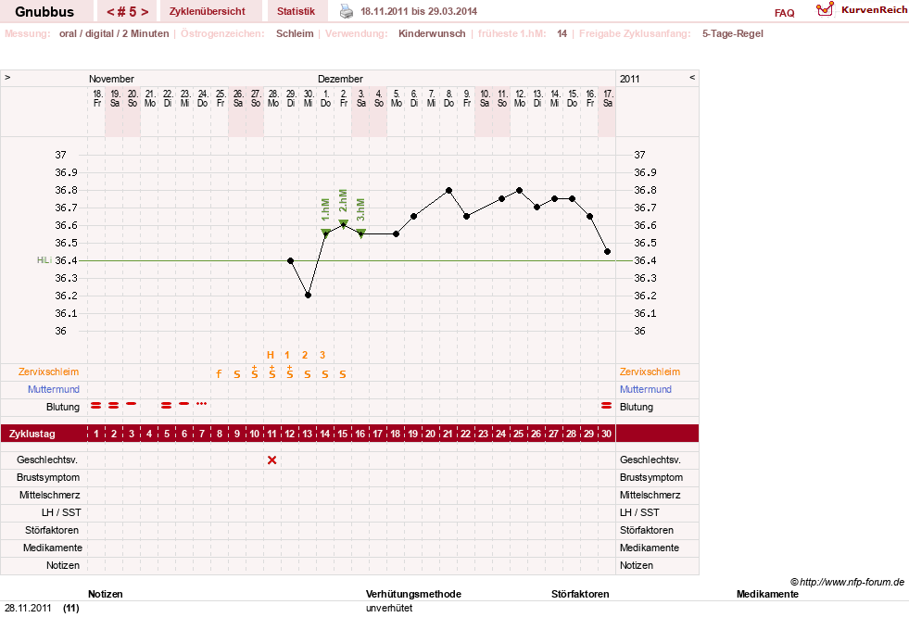The image size is (909, 630).
Task: Click the Gnubbus user name tab
Action: [x=44, y=11]
